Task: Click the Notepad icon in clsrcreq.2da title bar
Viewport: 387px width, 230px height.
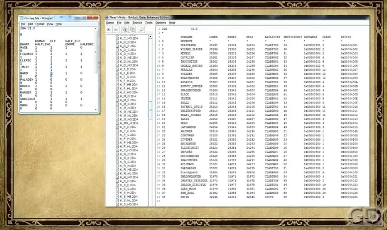Action: [x=22, y=18]
